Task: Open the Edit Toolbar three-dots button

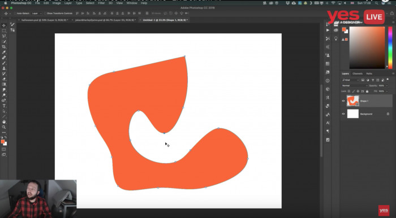Action: pyautogui.click(x=4, y=132)
